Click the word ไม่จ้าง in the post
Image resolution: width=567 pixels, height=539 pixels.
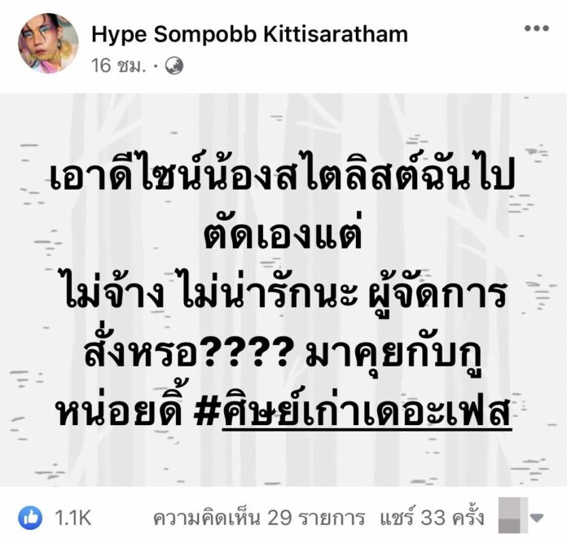tap(116, 293)
